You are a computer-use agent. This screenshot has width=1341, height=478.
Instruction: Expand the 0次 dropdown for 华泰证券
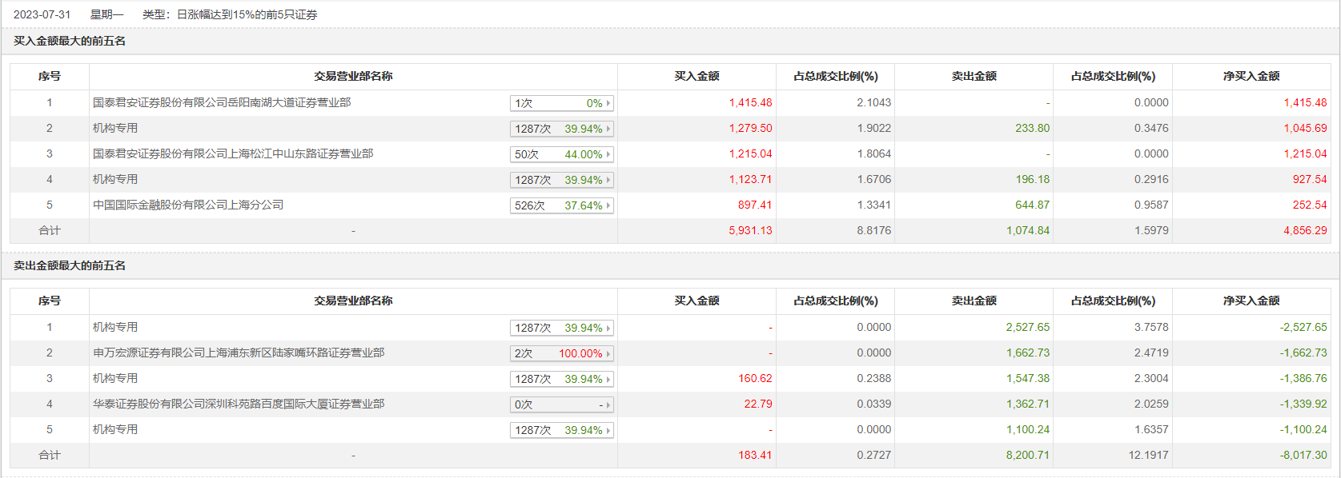(x=608, y=404)
